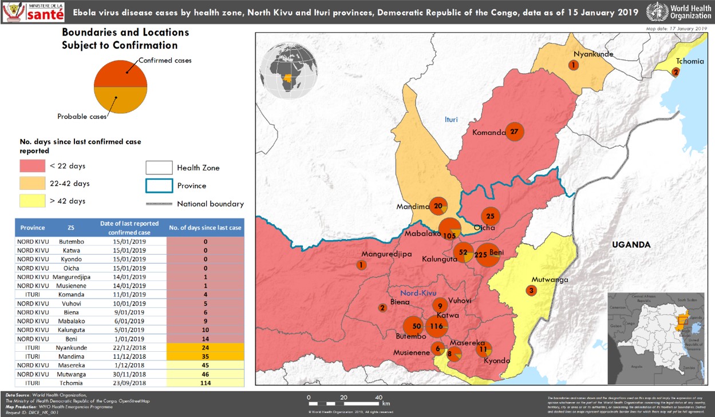Click the Mutwanga 3 cases marker

click(531, 291)
